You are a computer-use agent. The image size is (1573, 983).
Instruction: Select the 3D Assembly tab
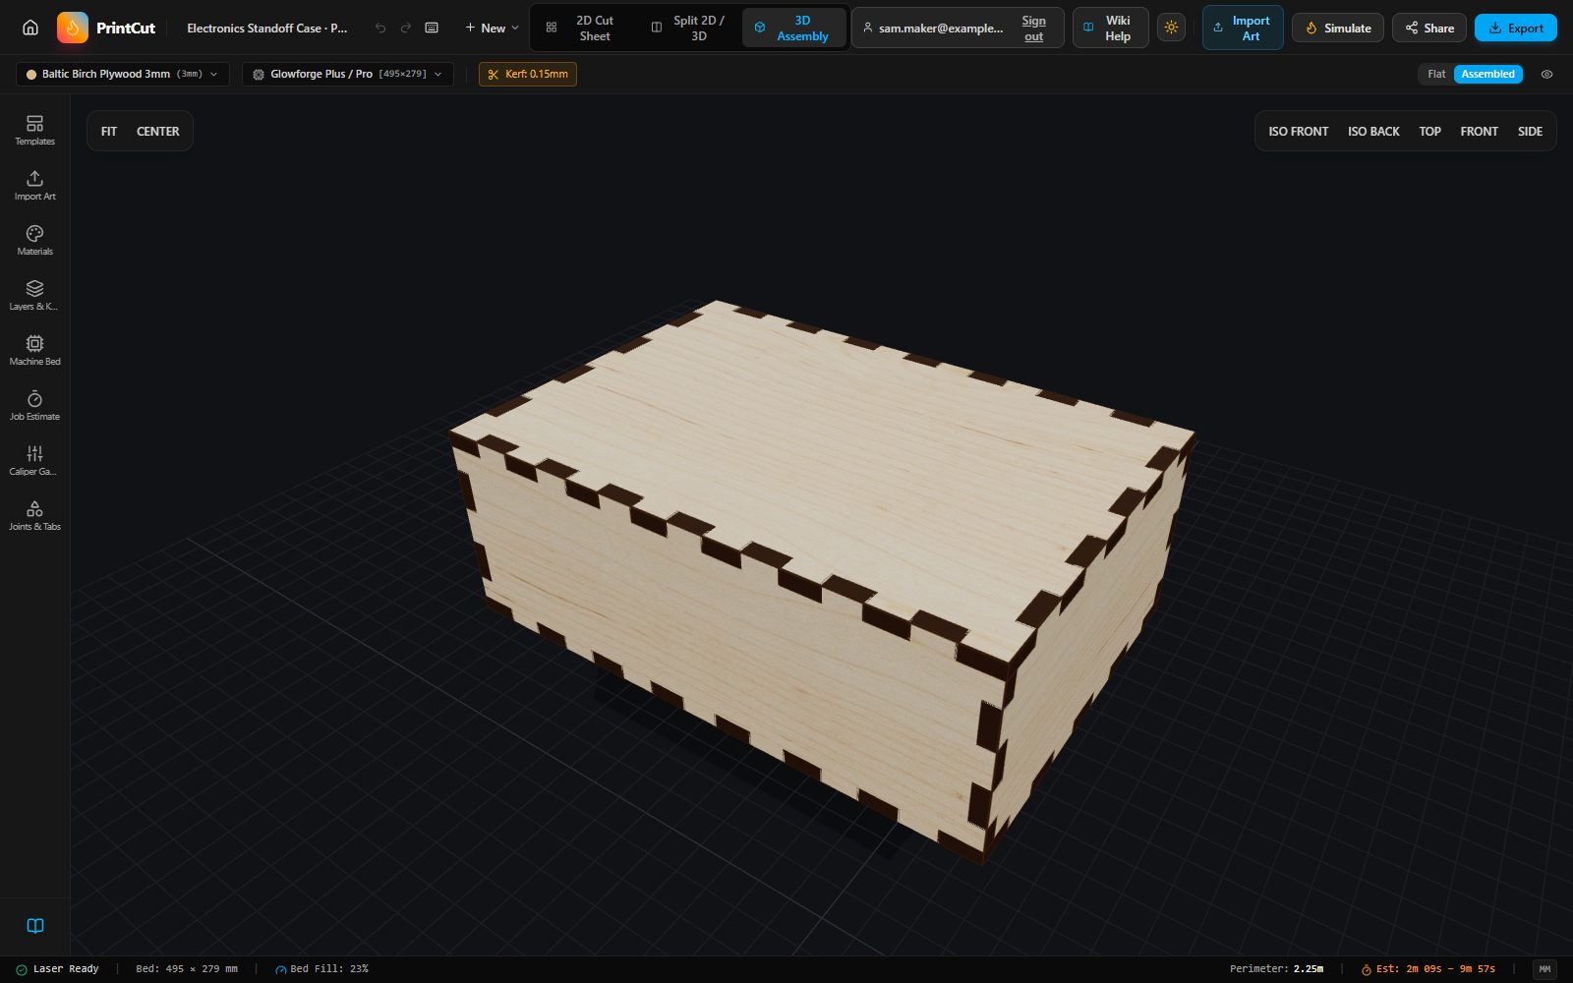point(792,28)
